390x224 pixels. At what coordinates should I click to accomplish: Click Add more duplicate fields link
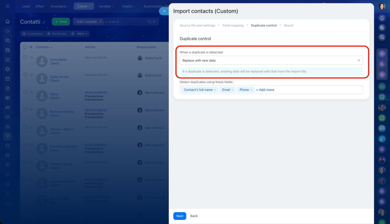tap(265, 90)
